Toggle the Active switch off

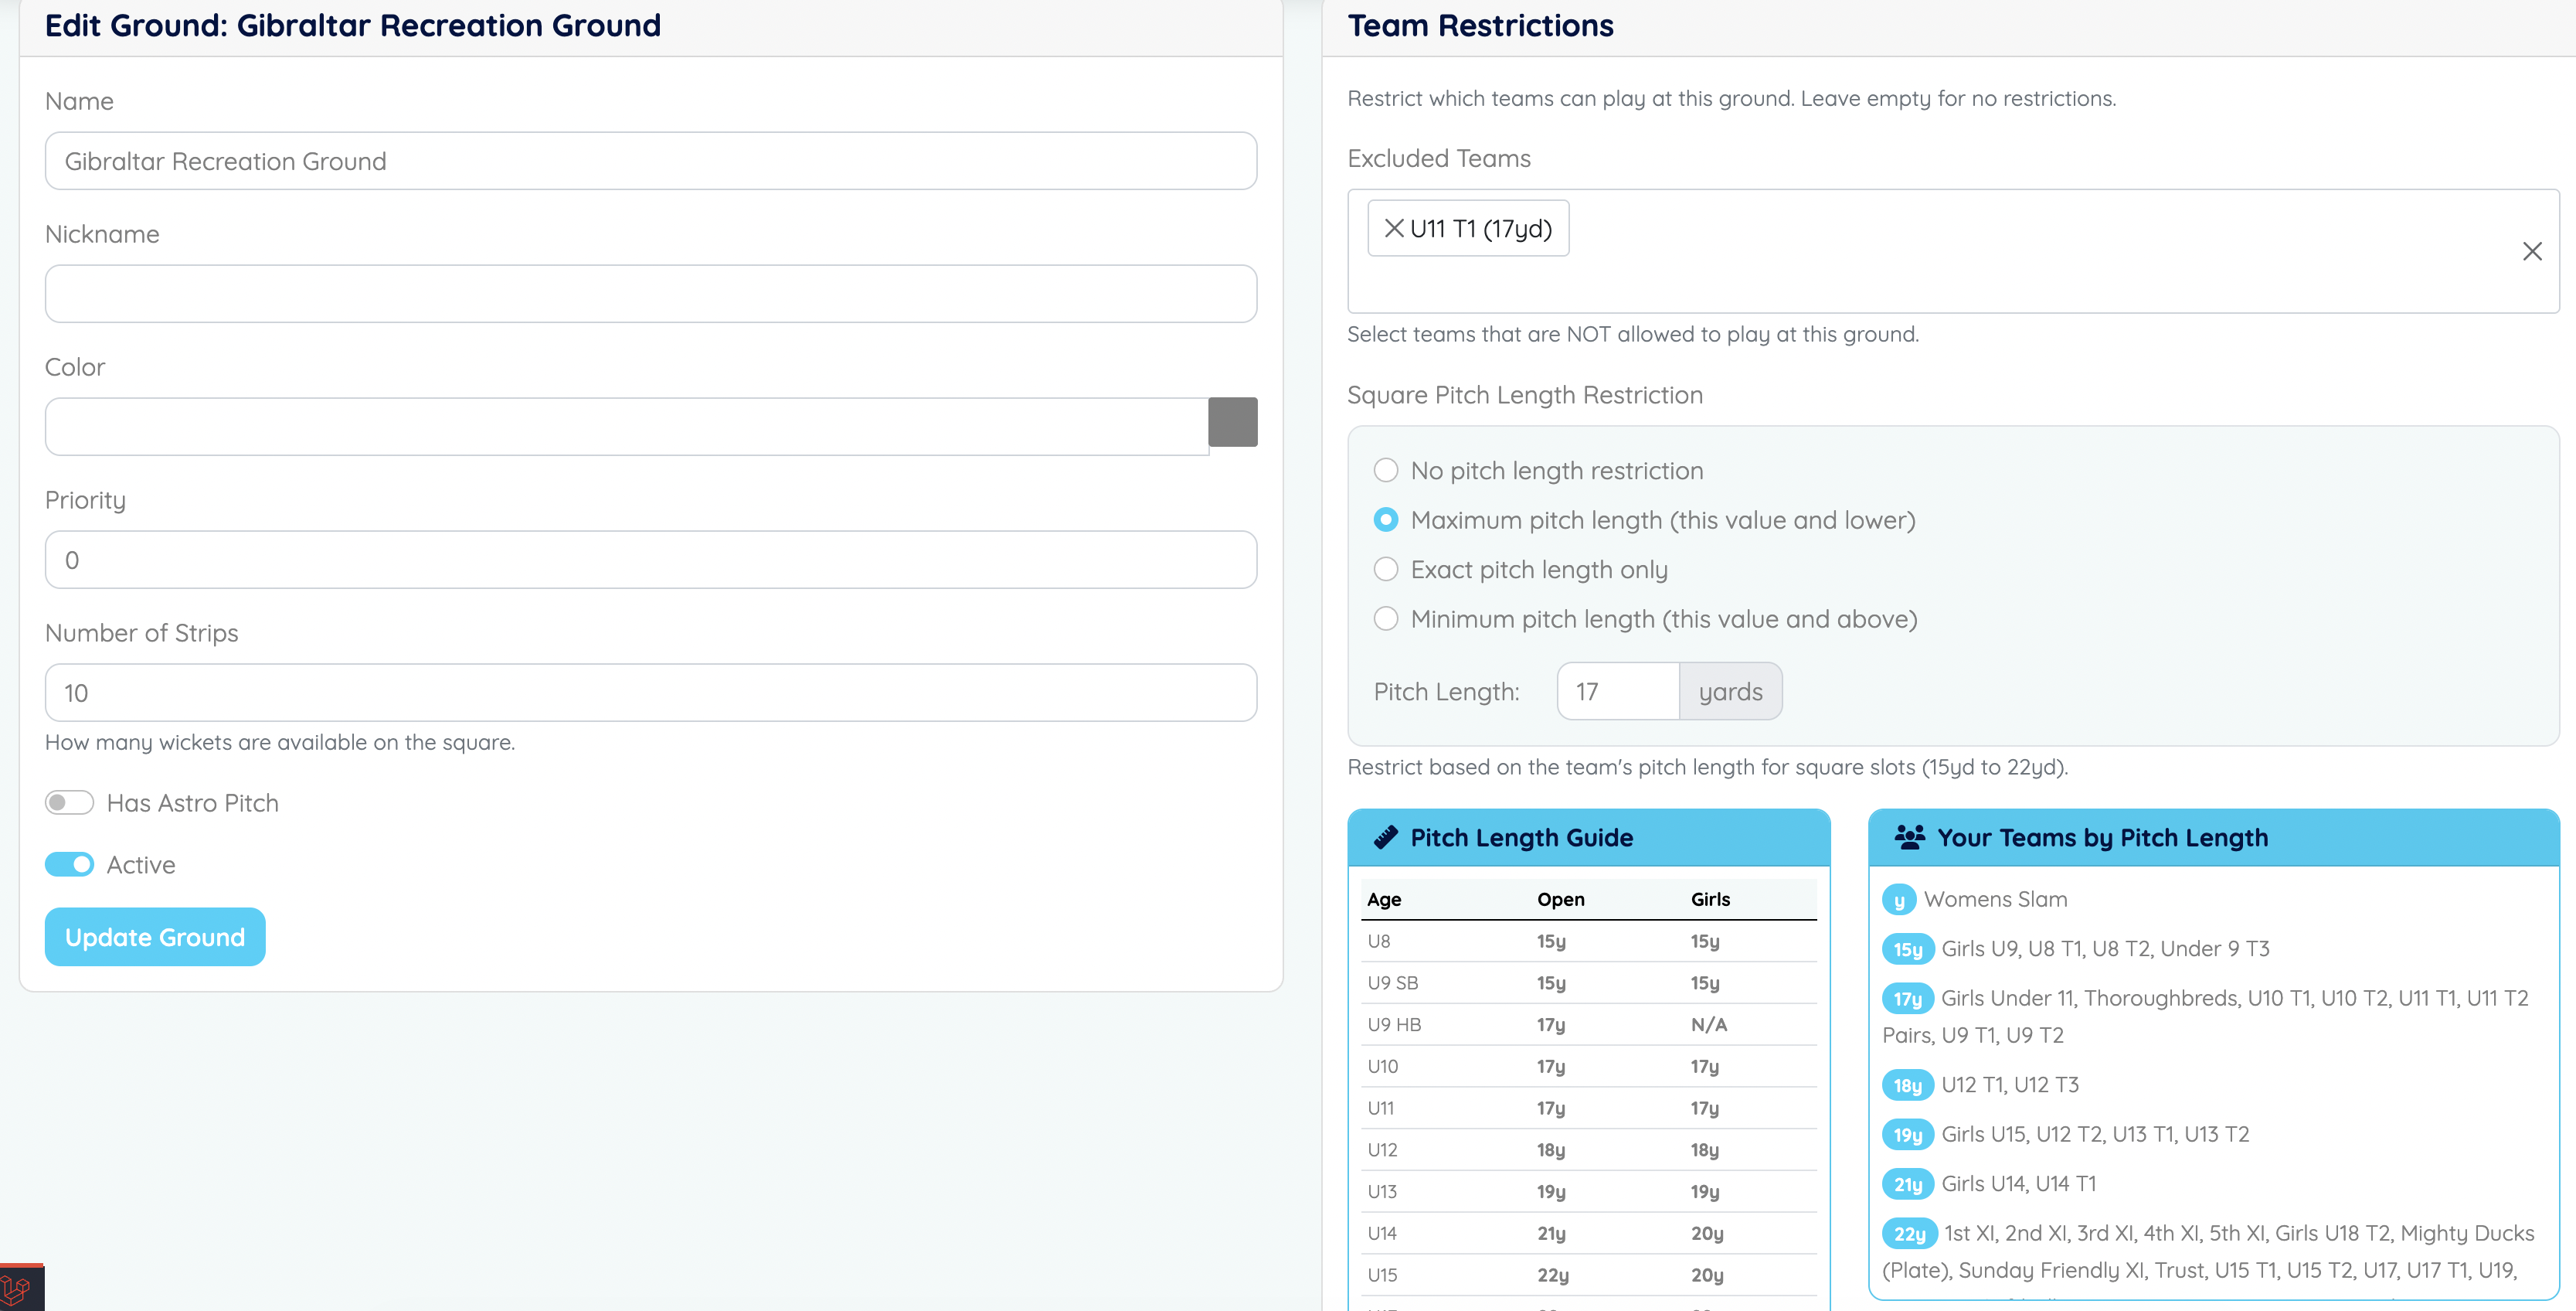[69, 865]
